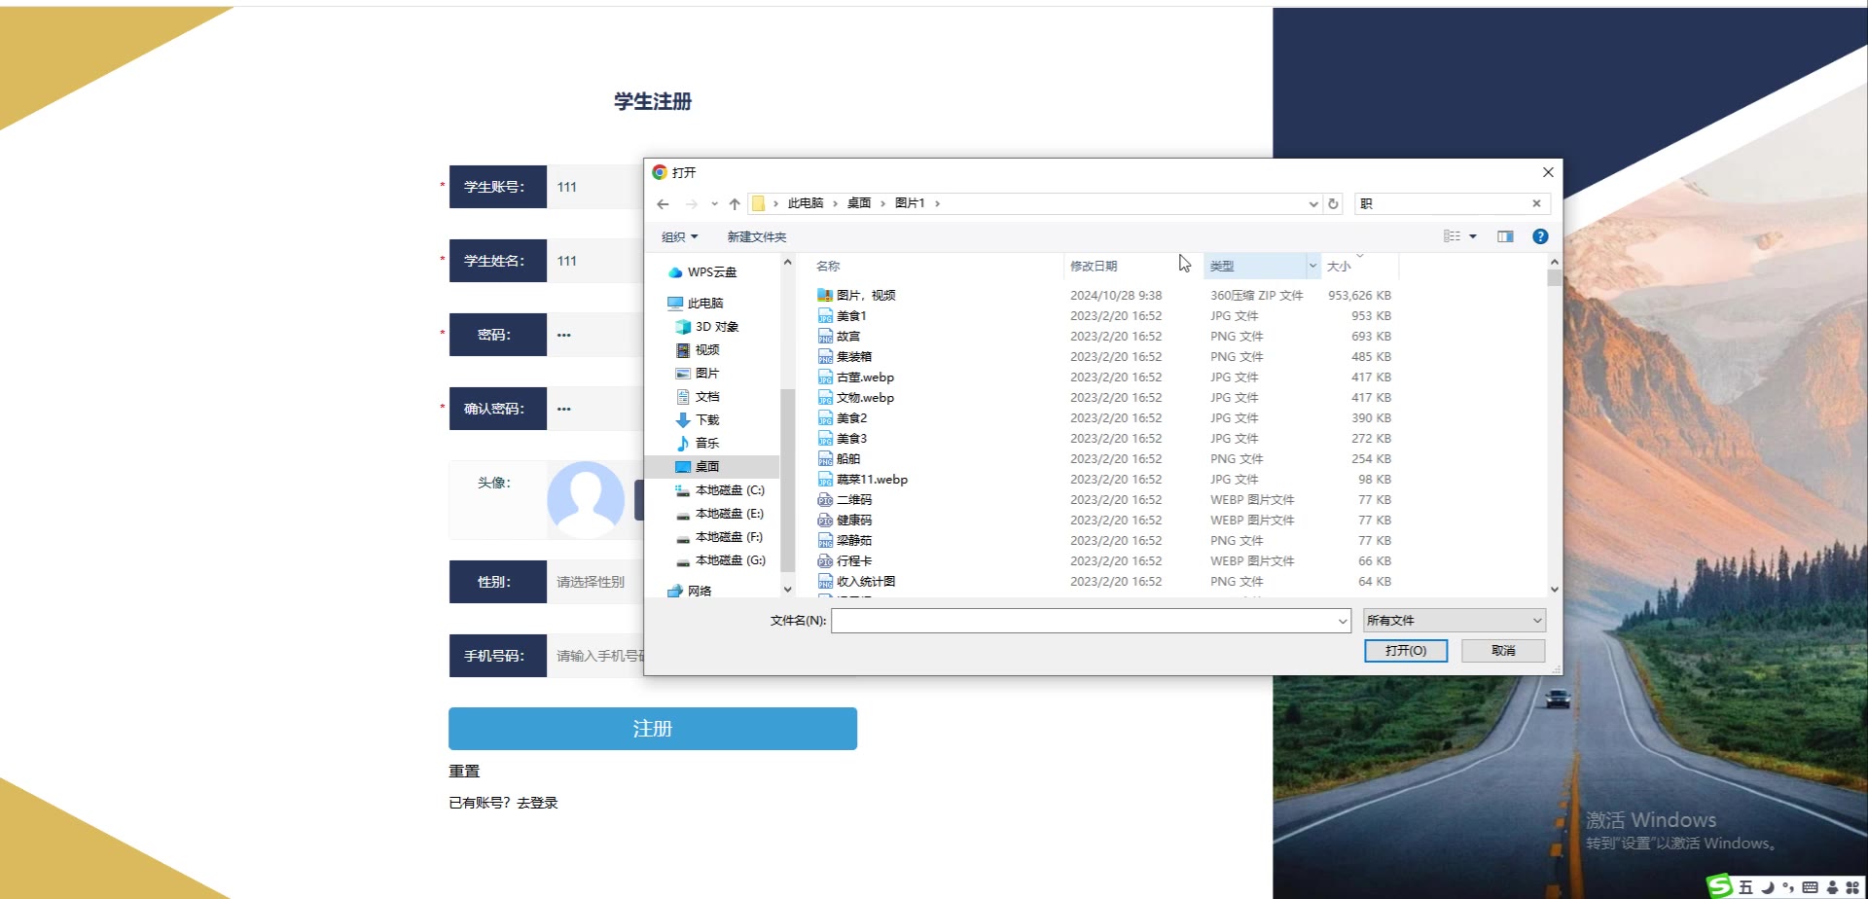
Task: Click the 学生账号 input field
Action: [x=594, y=187]
